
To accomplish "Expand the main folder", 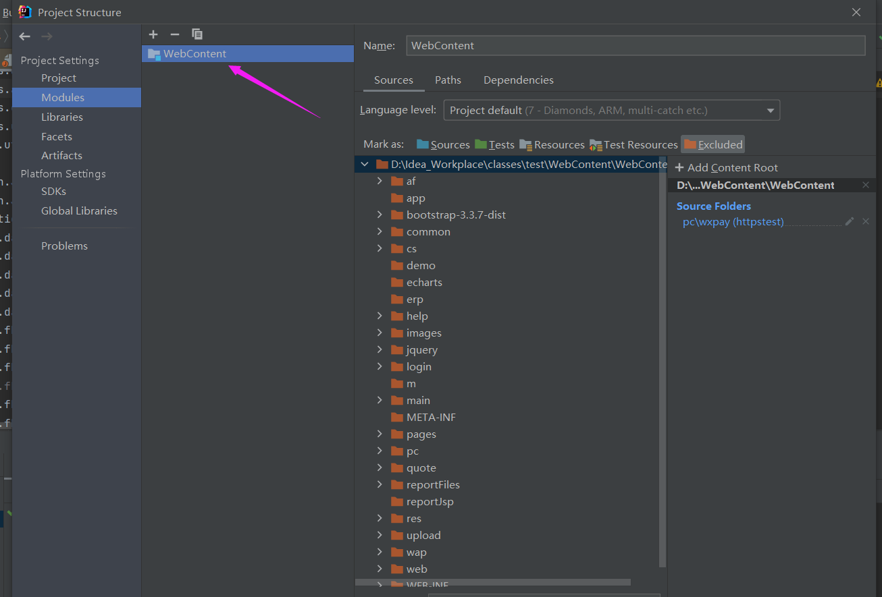I will pos(380,400).
